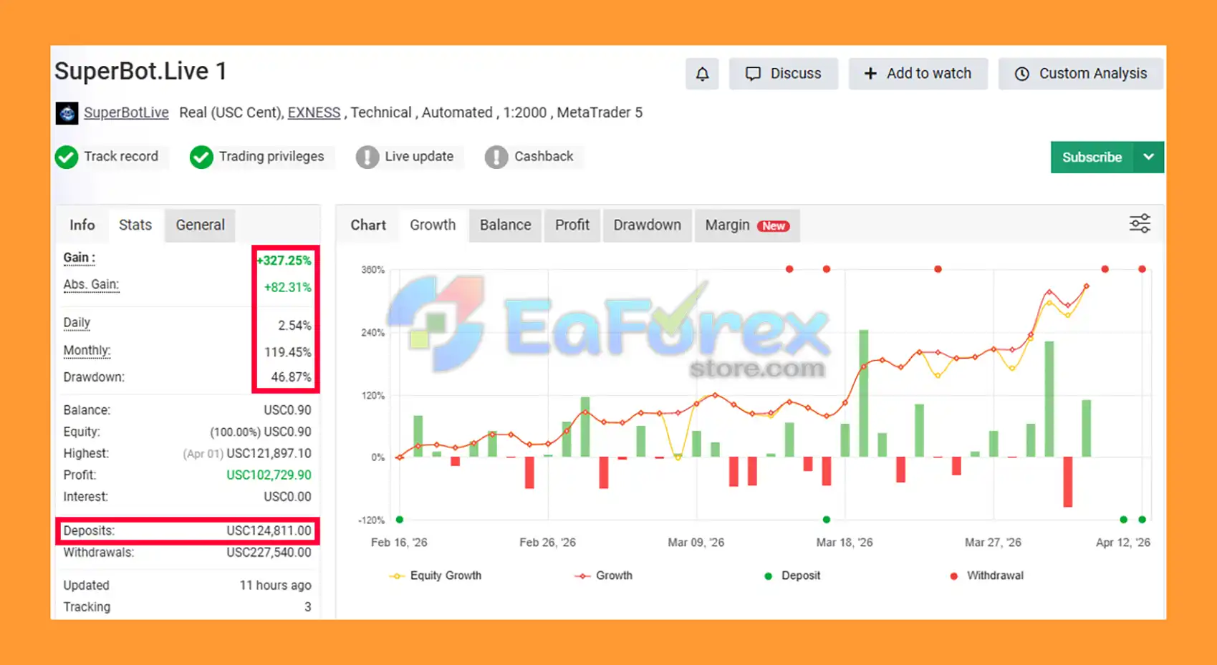Toggle the Deposit legend marker
The image size is (1217, 665).
pyautogui.click(x=792, y=576)
